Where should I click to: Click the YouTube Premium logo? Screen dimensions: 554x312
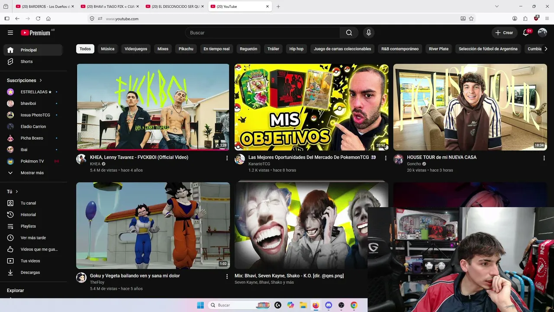pyautogui.click(x=35, y=32)
